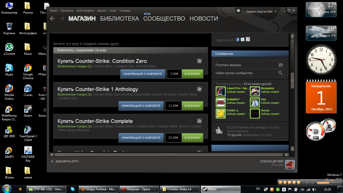Open the Просмотр menu

(67, 11)
